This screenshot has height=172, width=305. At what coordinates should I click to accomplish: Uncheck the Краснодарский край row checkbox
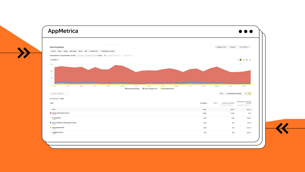click(51, 127)
